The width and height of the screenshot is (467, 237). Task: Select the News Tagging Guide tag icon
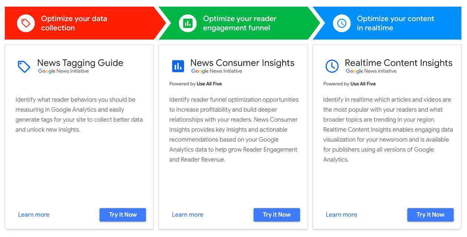[x=23, y=66]
